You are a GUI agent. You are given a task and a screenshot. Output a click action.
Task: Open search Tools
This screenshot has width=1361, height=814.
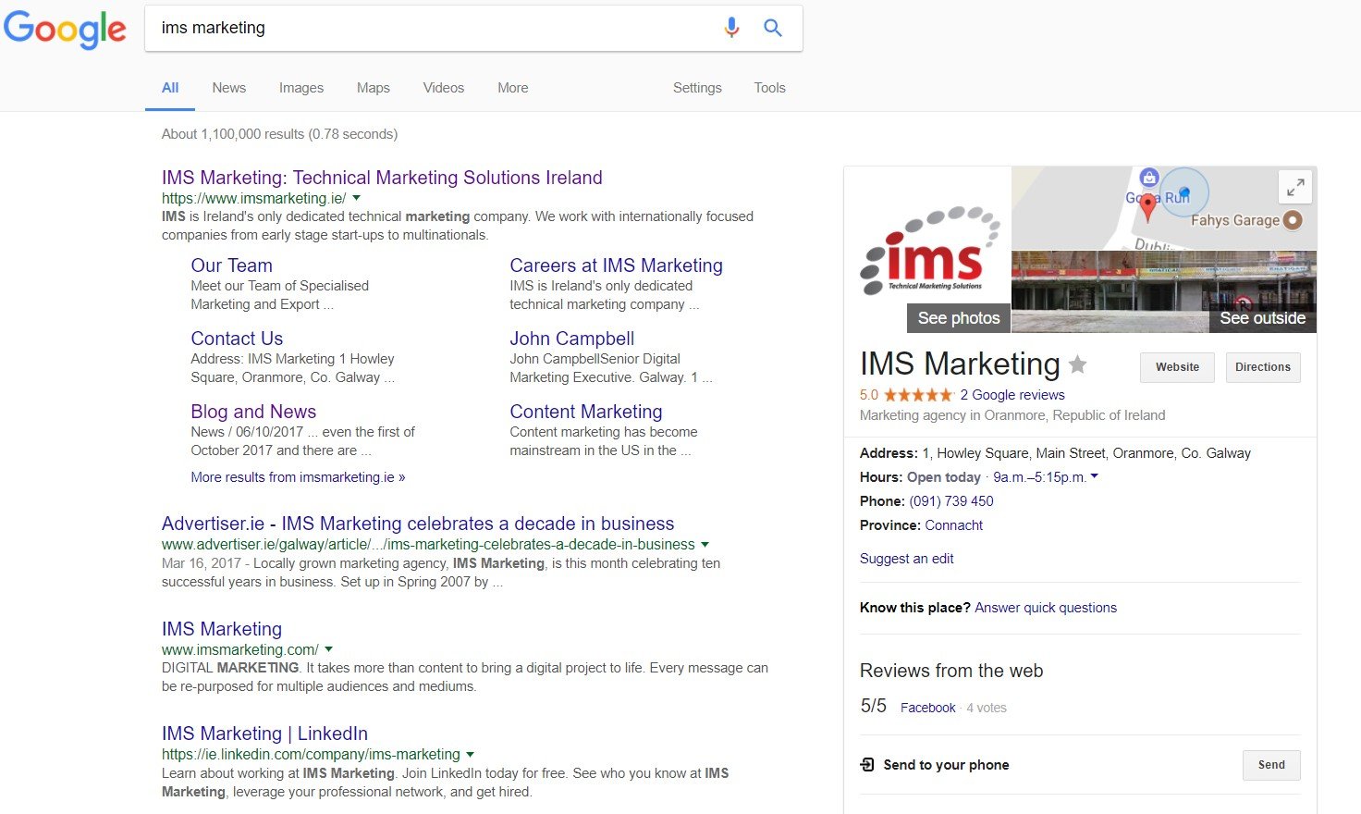point(769,88)
